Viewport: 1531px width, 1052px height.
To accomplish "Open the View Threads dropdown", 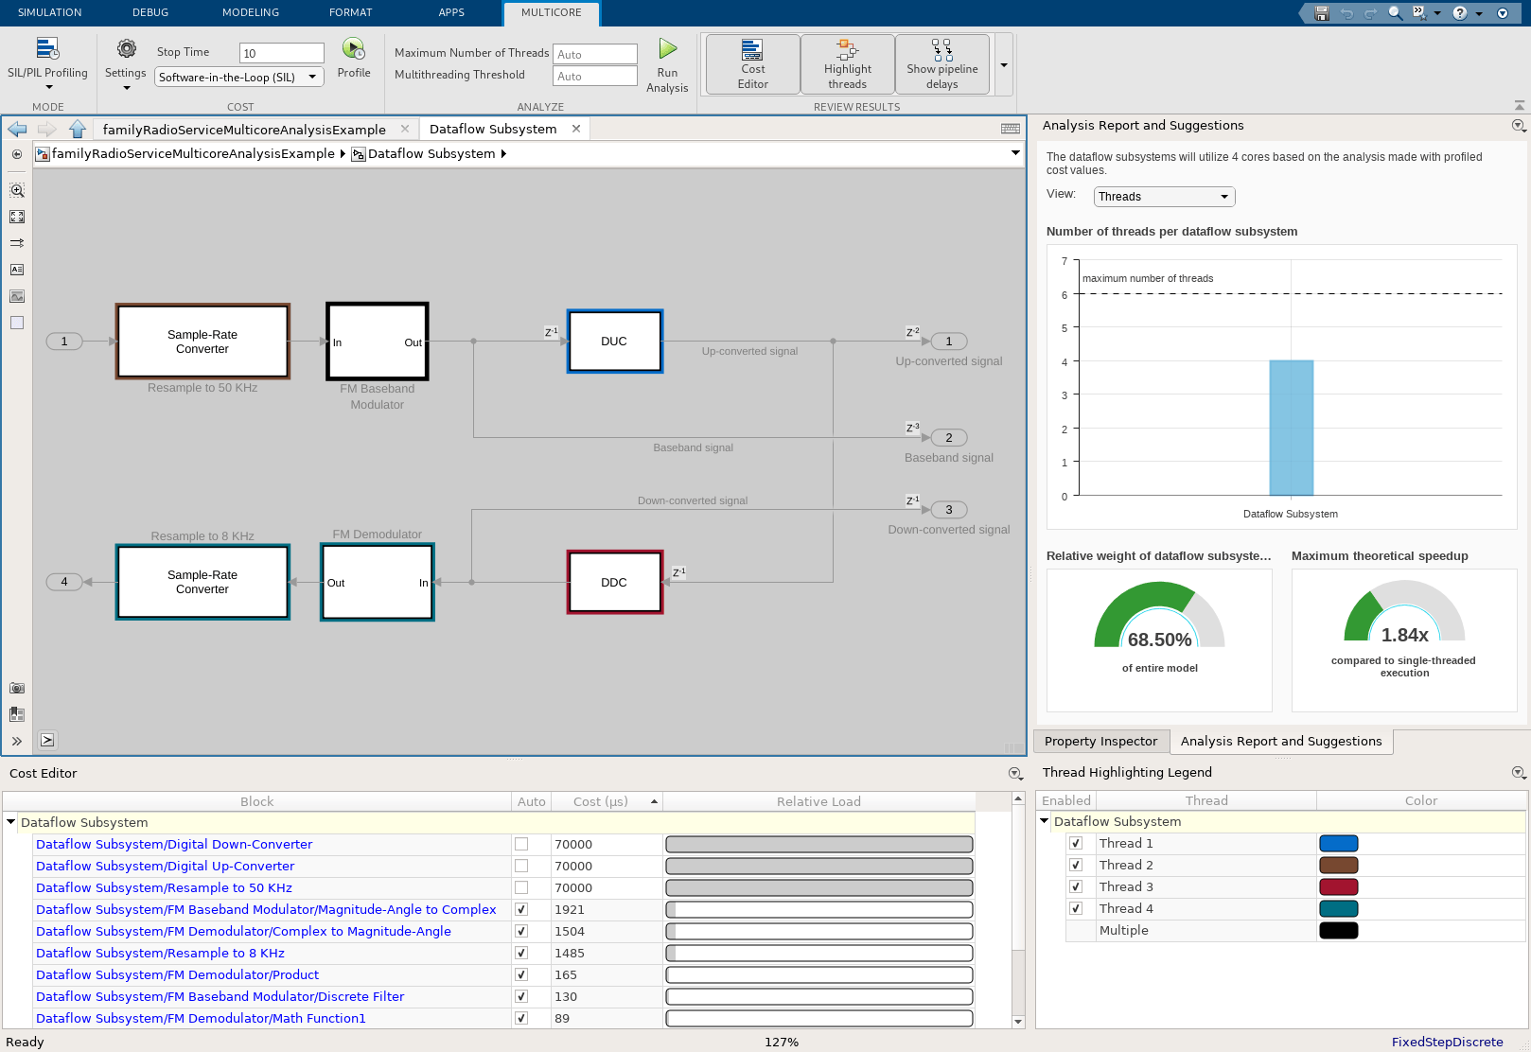I will [x=1165, y=197].
